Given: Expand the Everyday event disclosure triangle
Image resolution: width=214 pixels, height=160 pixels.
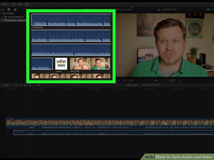Looking at the screenshot, I should 2,20.
